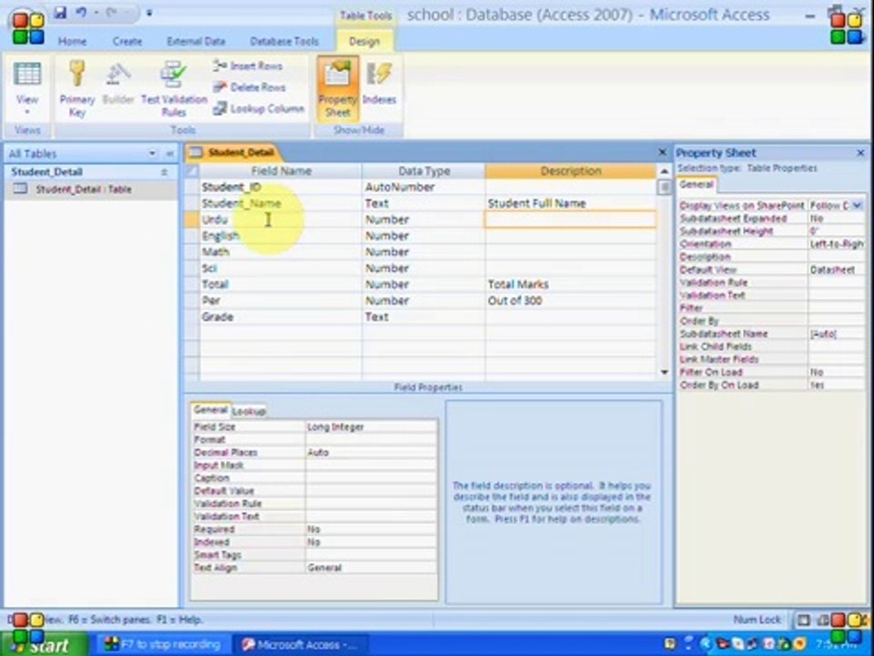Open the Indexes window
The width and height of the screenshot is (874, 656).
click(379, 84)
